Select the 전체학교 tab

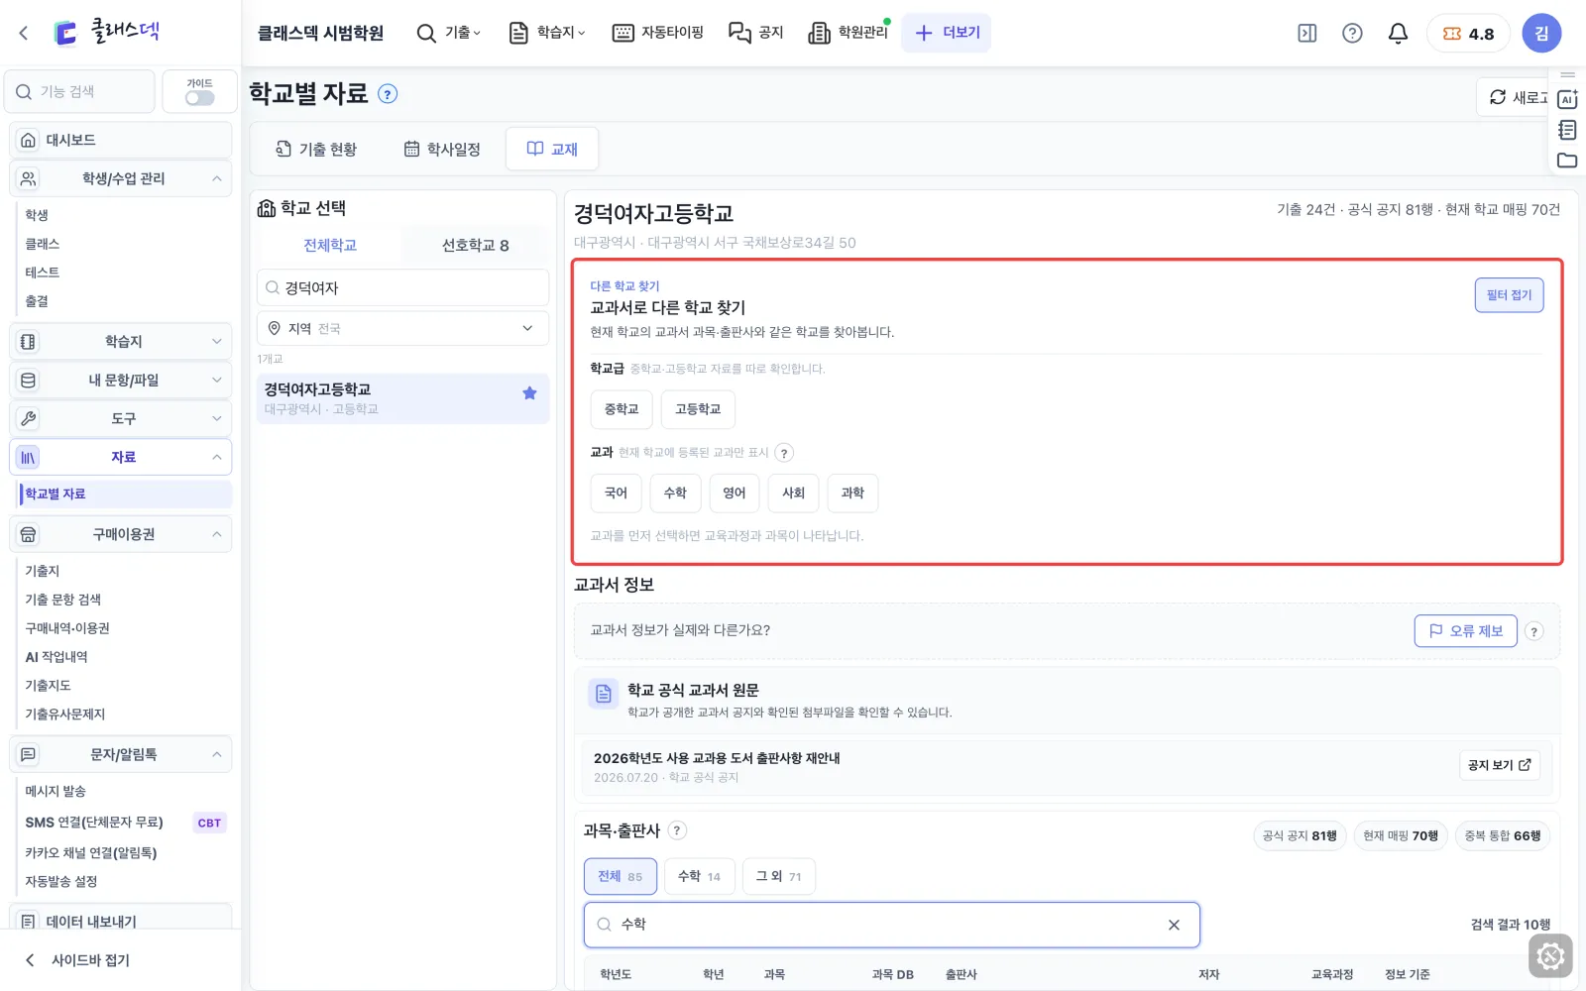point(330,245)
